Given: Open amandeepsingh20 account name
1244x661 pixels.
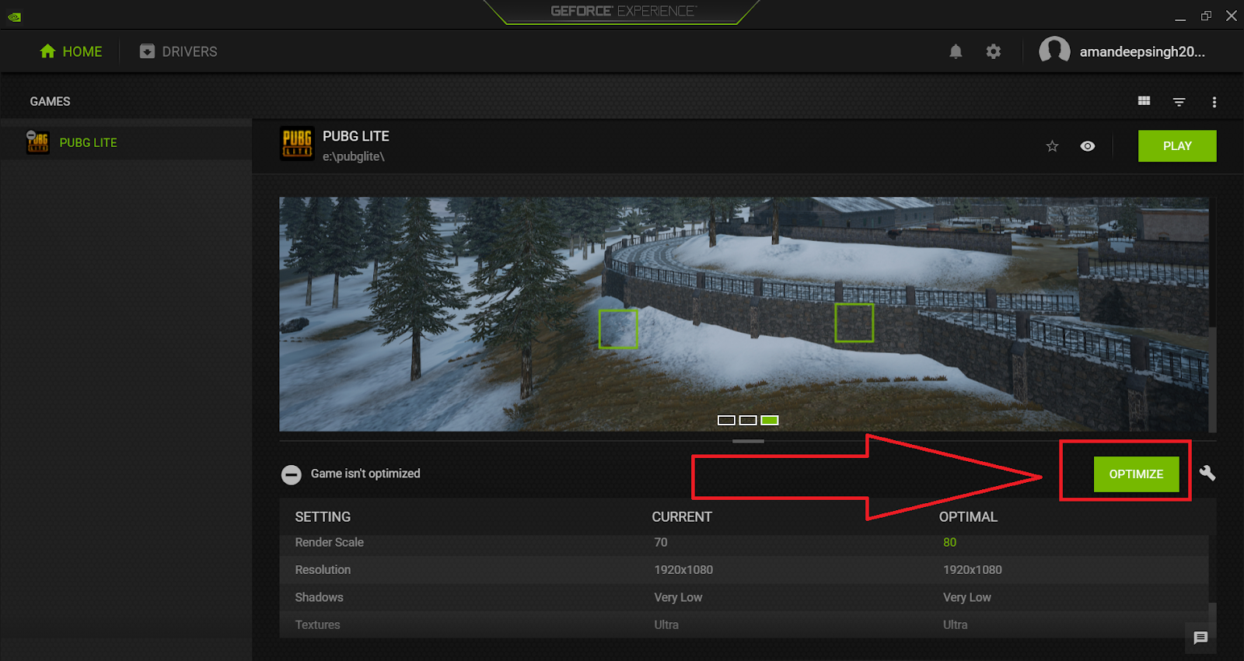Looking at the screenshot, I should [1142, 52].
